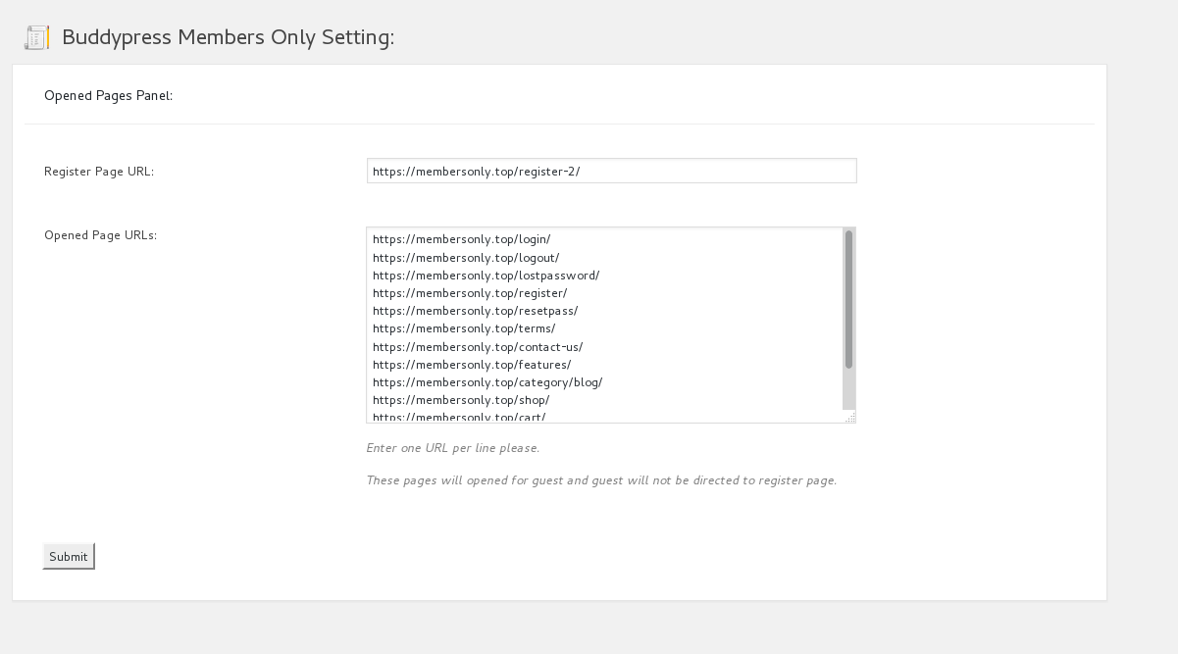Place cursor on the login URL line
This screenshot has height=654, width=1178.
pos(461,239)
